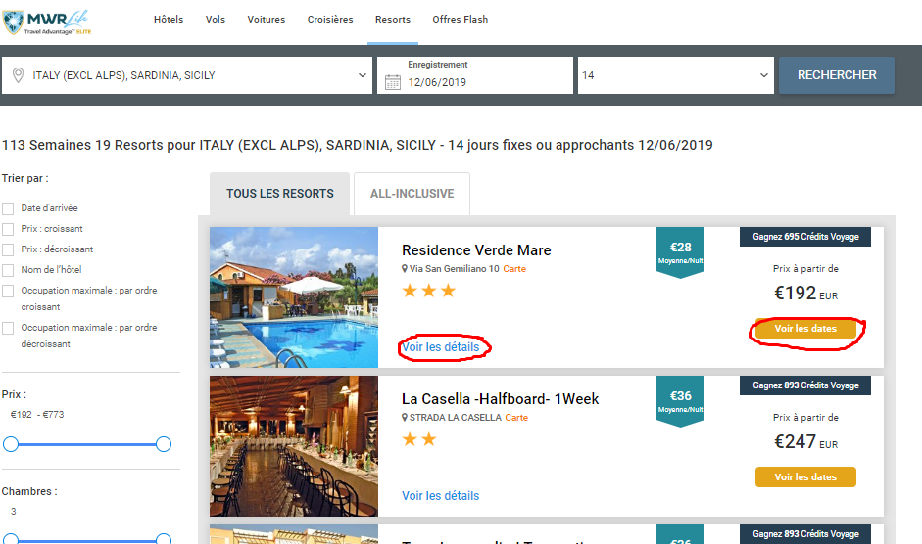Viewport: 922px width, 544px height.
Task: Enable sorting by Prix : croissant
Action: click(x=8, y=229)
